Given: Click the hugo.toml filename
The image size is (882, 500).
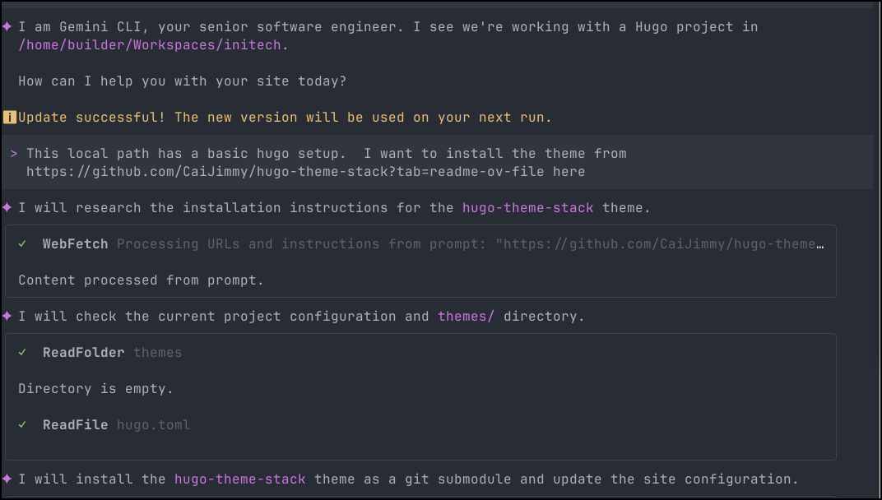Looking at the screenshot, I should (153, 425).
